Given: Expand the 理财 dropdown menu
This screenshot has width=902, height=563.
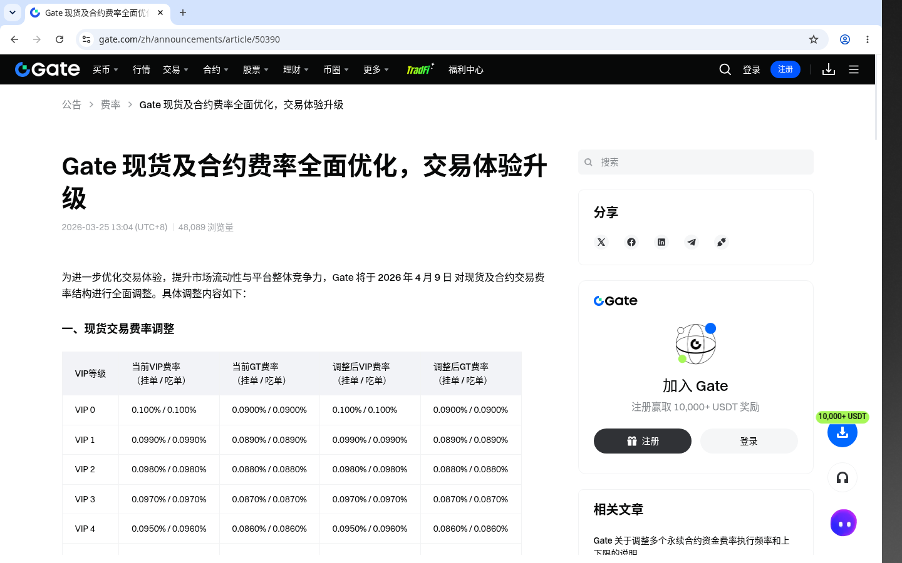Looking at the screenshot, I should pyautogui.click(x=296, y=69).
